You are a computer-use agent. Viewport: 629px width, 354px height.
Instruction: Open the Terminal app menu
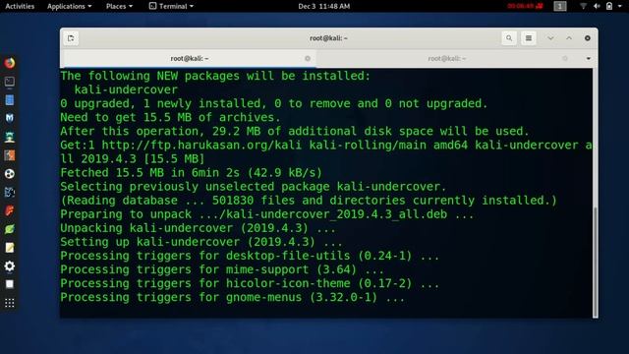[171, 6]
